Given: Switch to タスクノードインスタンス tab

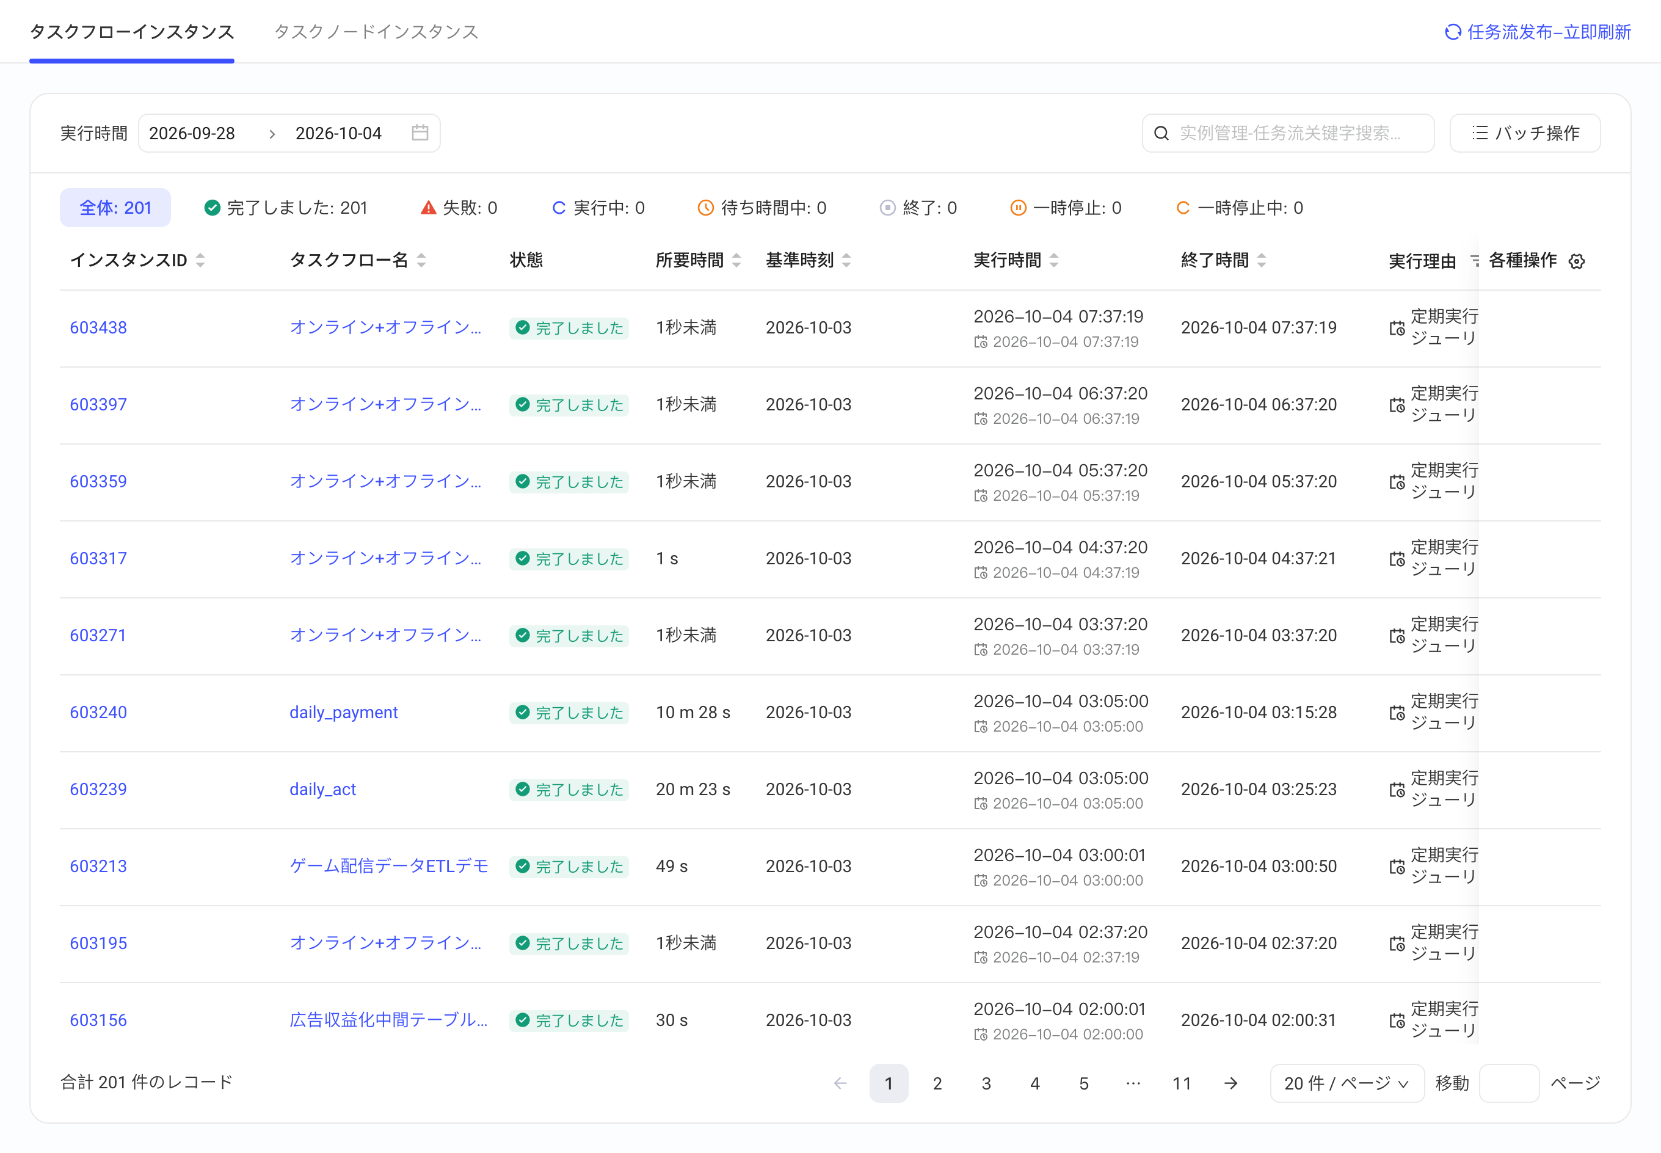Looking at the screenshot, I should (x=376, y=32).
